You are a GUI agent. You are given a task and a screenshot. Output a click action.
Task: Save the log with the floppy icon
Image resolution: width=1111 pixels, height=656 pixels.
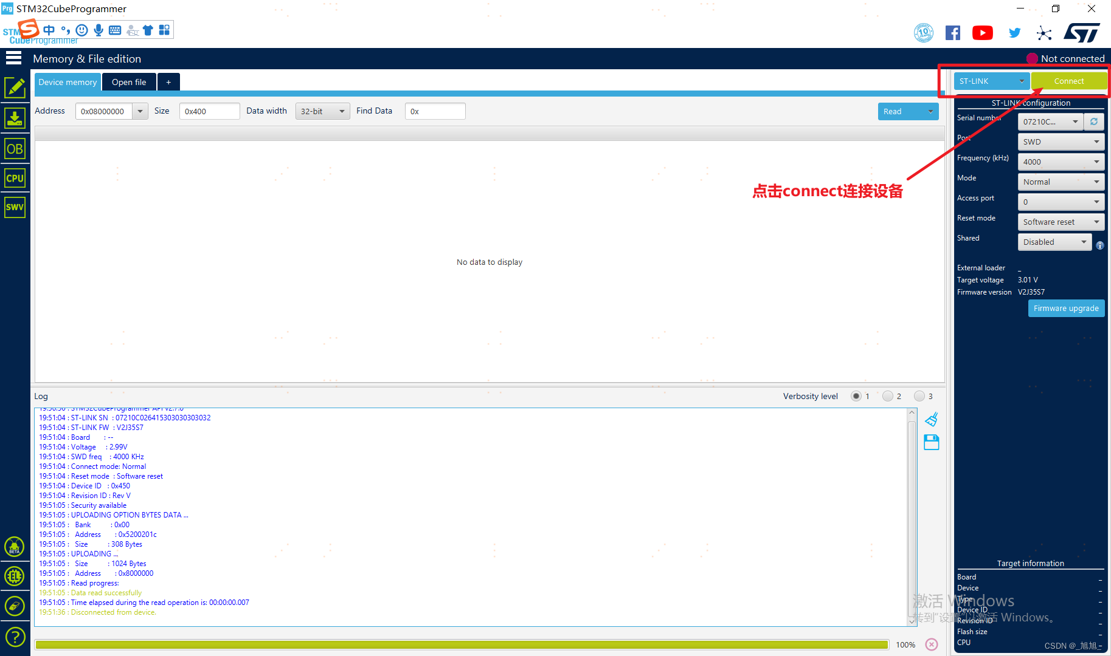(x=932, y=442)
